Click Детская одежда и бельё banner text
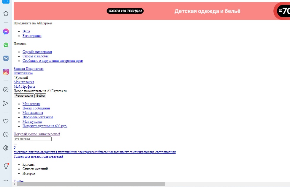This screenshot has width=290, height=187. (207, 11)
